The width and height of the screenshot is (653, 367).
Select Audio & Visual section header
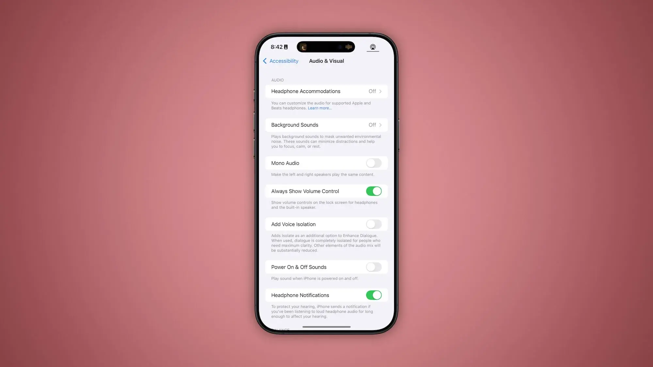tap(326, 60)
